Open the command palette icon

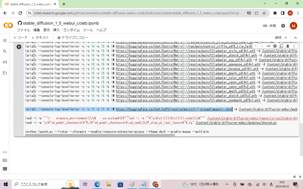click(5, 160)
